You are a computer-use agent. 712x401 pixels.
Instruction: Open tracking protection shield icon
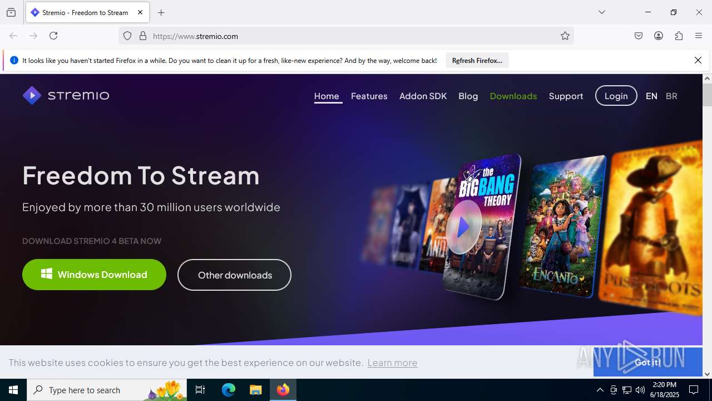pos(127,36)
